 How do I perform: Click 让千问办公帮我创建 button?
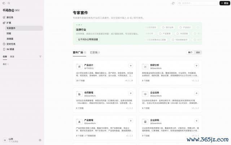click(88, 39)
